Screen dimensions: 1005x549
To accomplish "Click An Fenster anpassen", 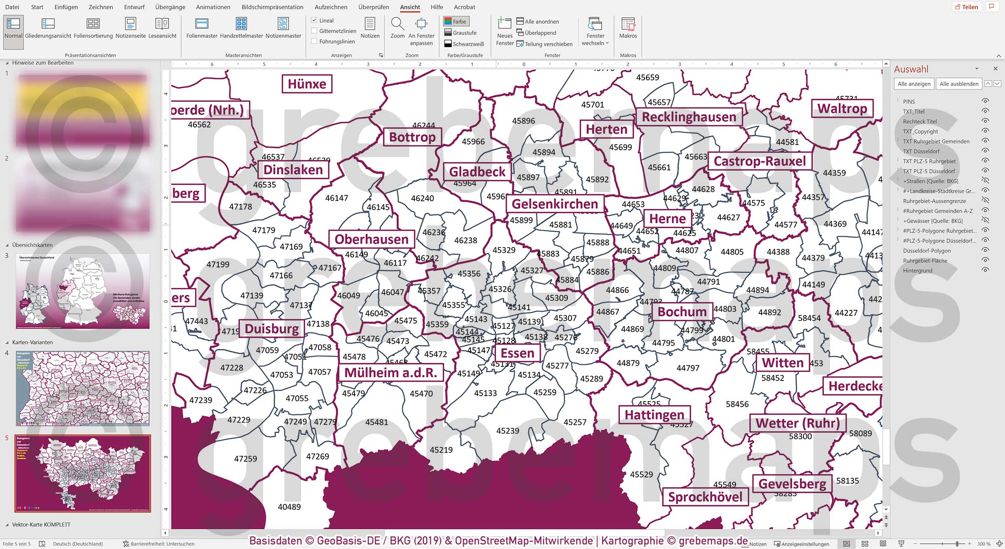I will (x=421, y=27).
